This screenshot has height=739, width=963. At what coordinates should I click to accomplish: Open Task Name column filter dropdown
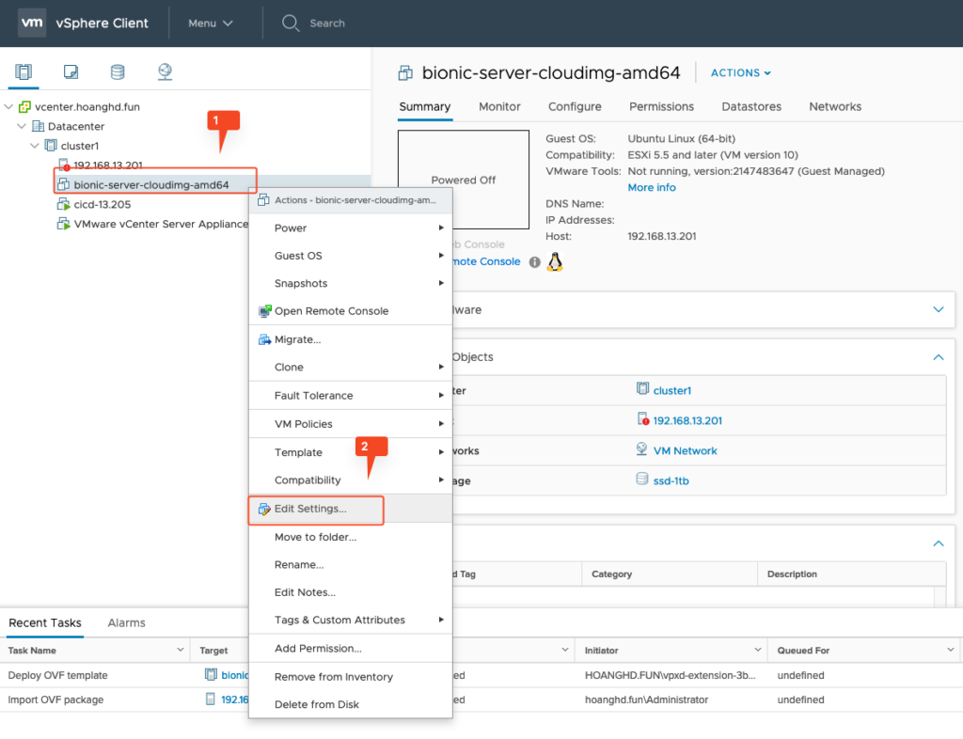[x=181, y=650]
